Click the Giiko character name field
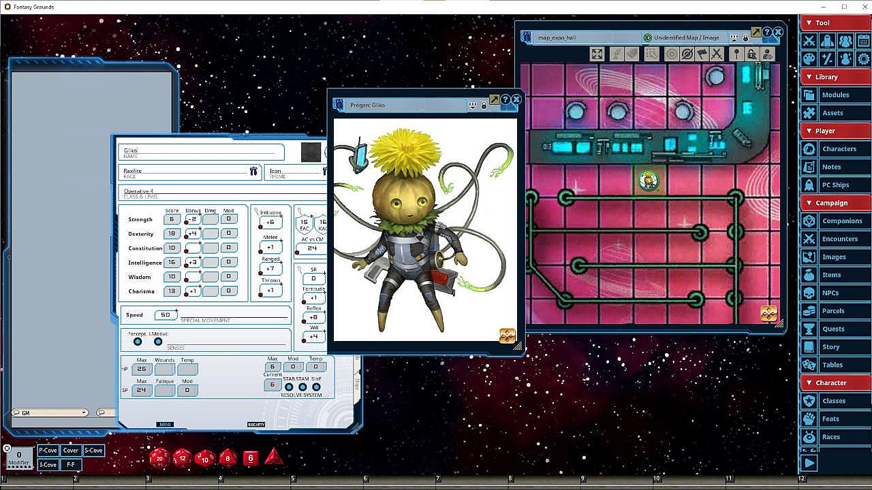The width and height of the screenshot is (872, 490). [201, 152]
